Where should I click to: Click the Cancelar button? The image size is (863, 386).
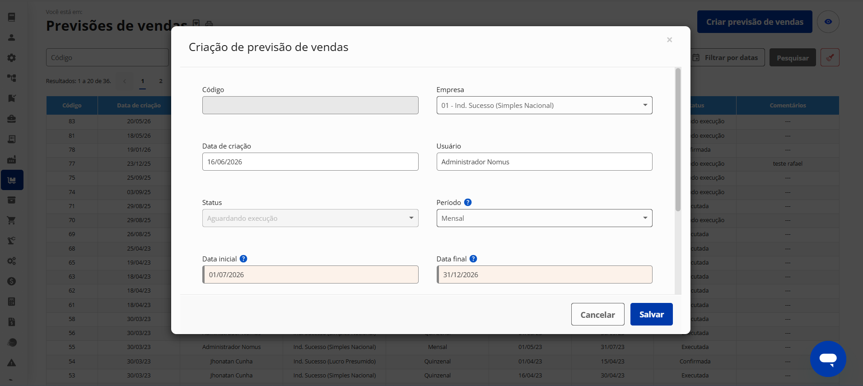(597, 314)
